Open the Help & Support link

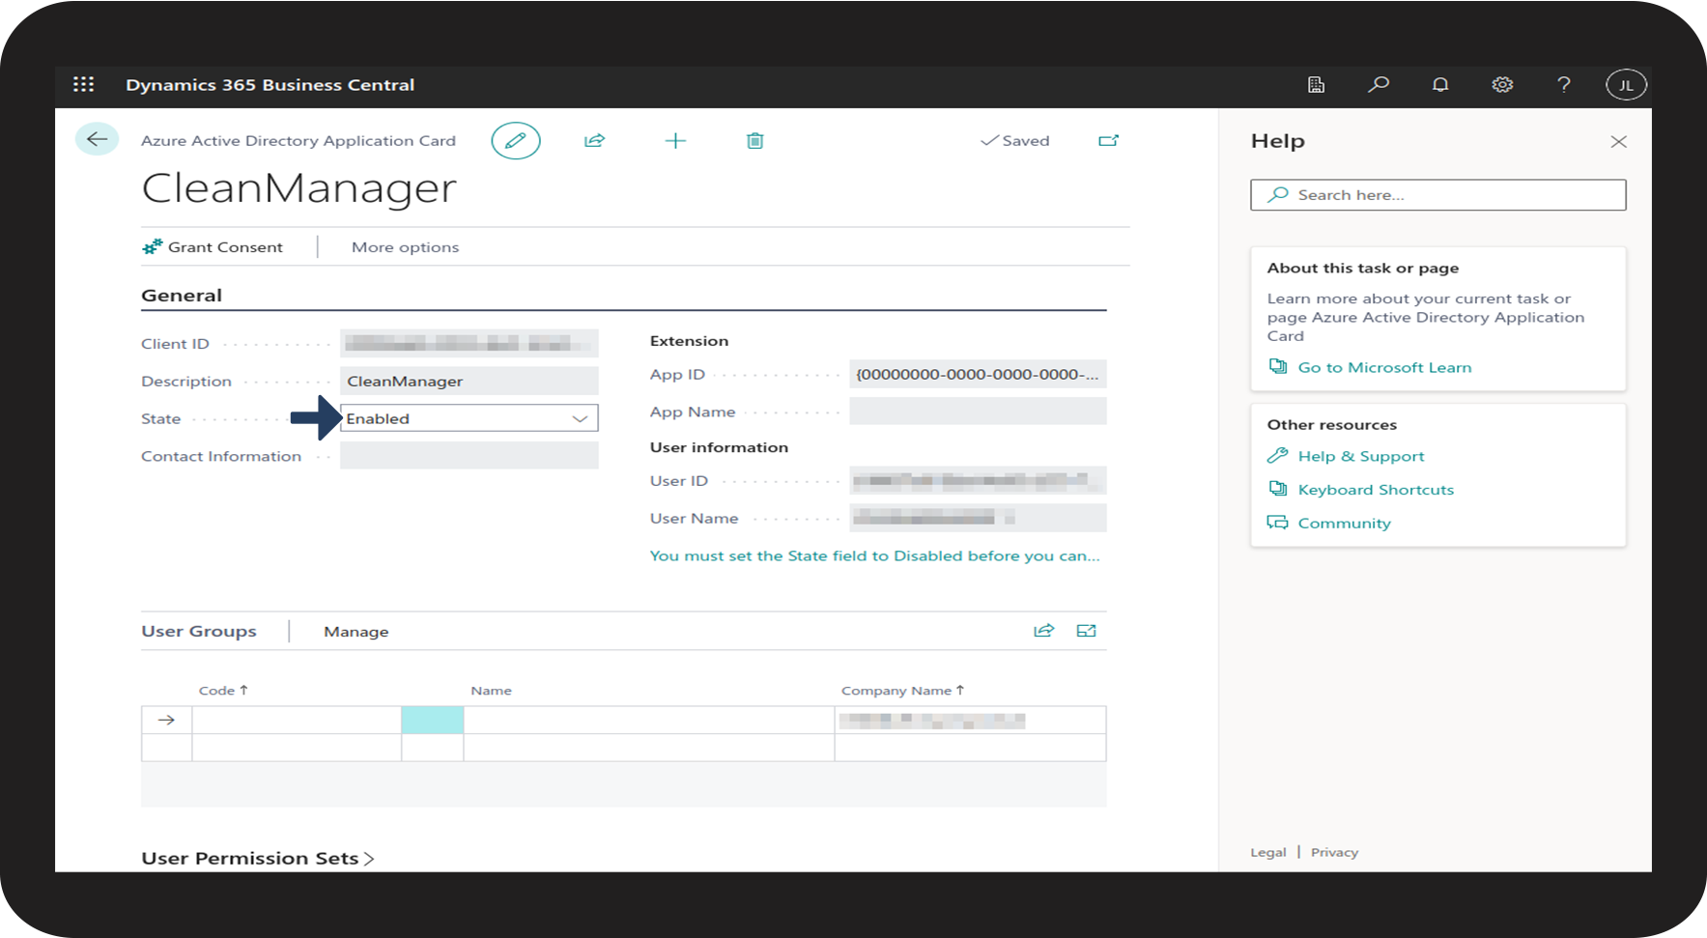tap(1360, 456)
